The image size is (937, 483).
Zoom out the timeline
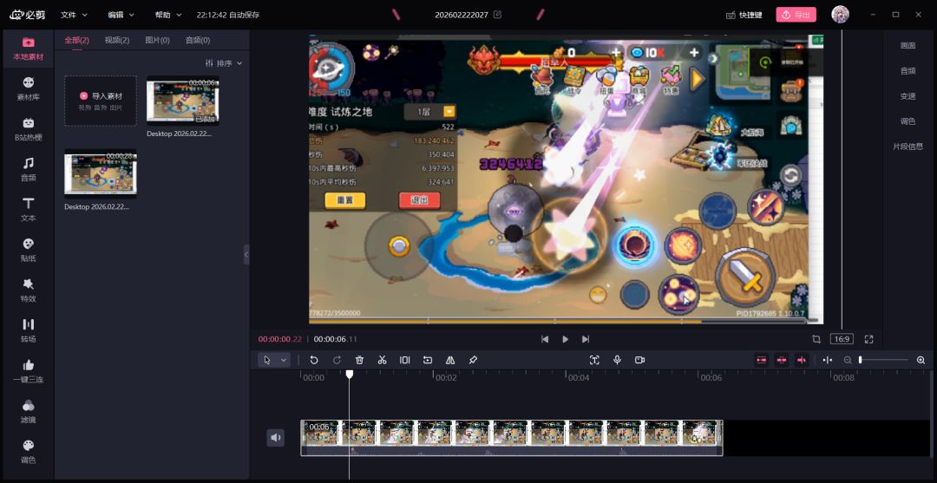click(x=848, y=360)
